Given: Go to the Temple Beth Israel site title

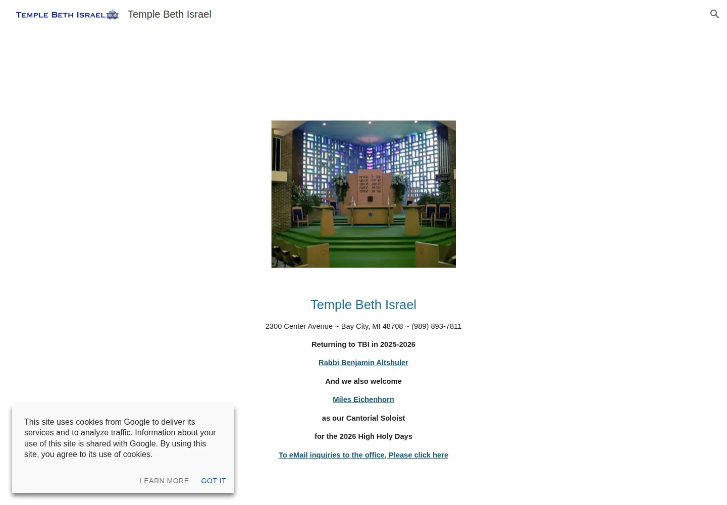Looking at the screenshot, I should (x=170, y=14).
